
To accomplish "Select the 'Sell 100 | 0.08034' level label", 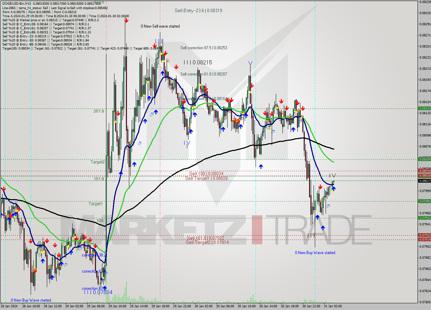I will [206, 174].
